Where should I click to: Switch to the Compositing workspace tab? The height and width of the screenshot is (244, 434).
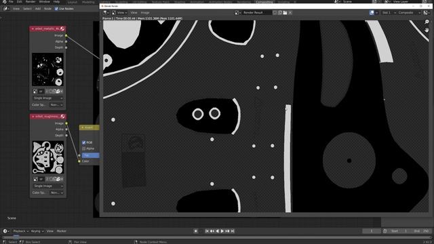[264, 2]
